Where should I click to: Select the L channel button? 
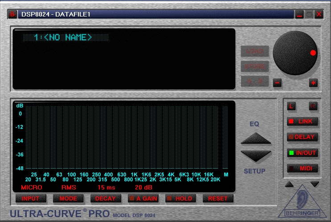tap(291, 106)
